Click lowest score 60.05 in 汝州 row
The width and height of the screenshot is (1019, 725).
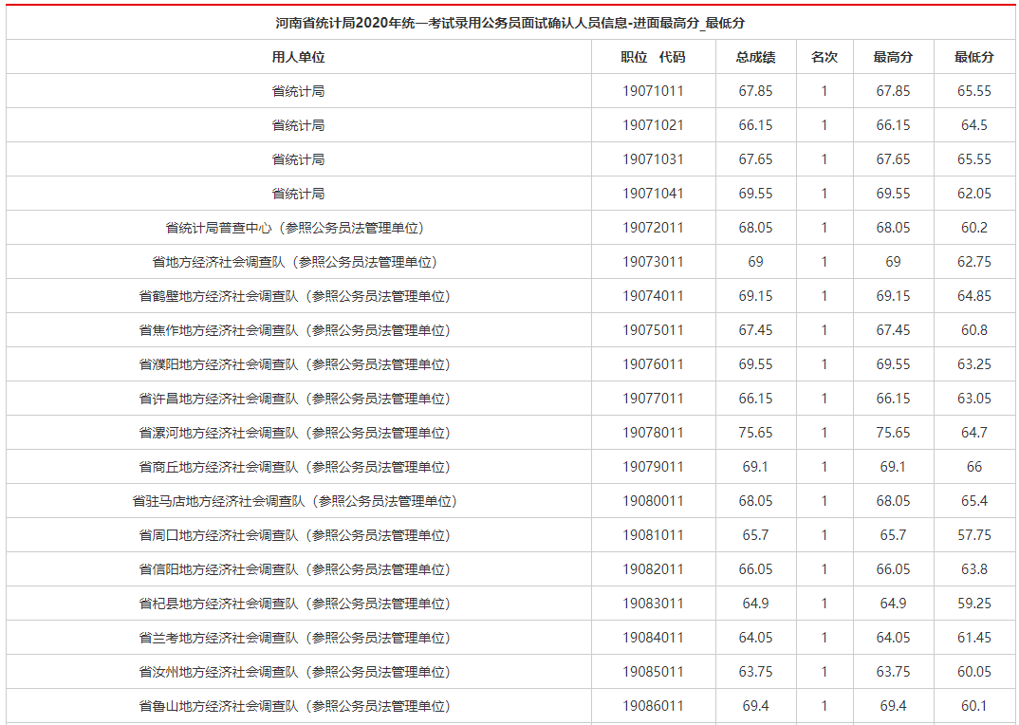pyautogui.click(x=974, y=672)
